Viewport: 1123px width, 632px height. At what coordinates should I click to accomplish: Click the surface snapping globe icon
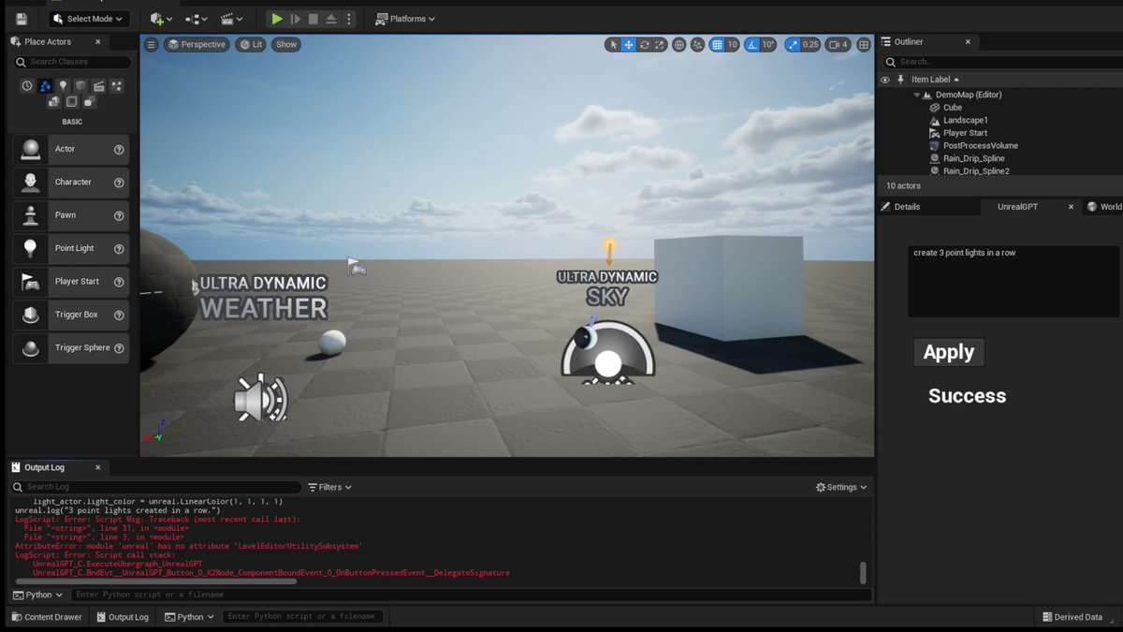(x=678, y=44)
